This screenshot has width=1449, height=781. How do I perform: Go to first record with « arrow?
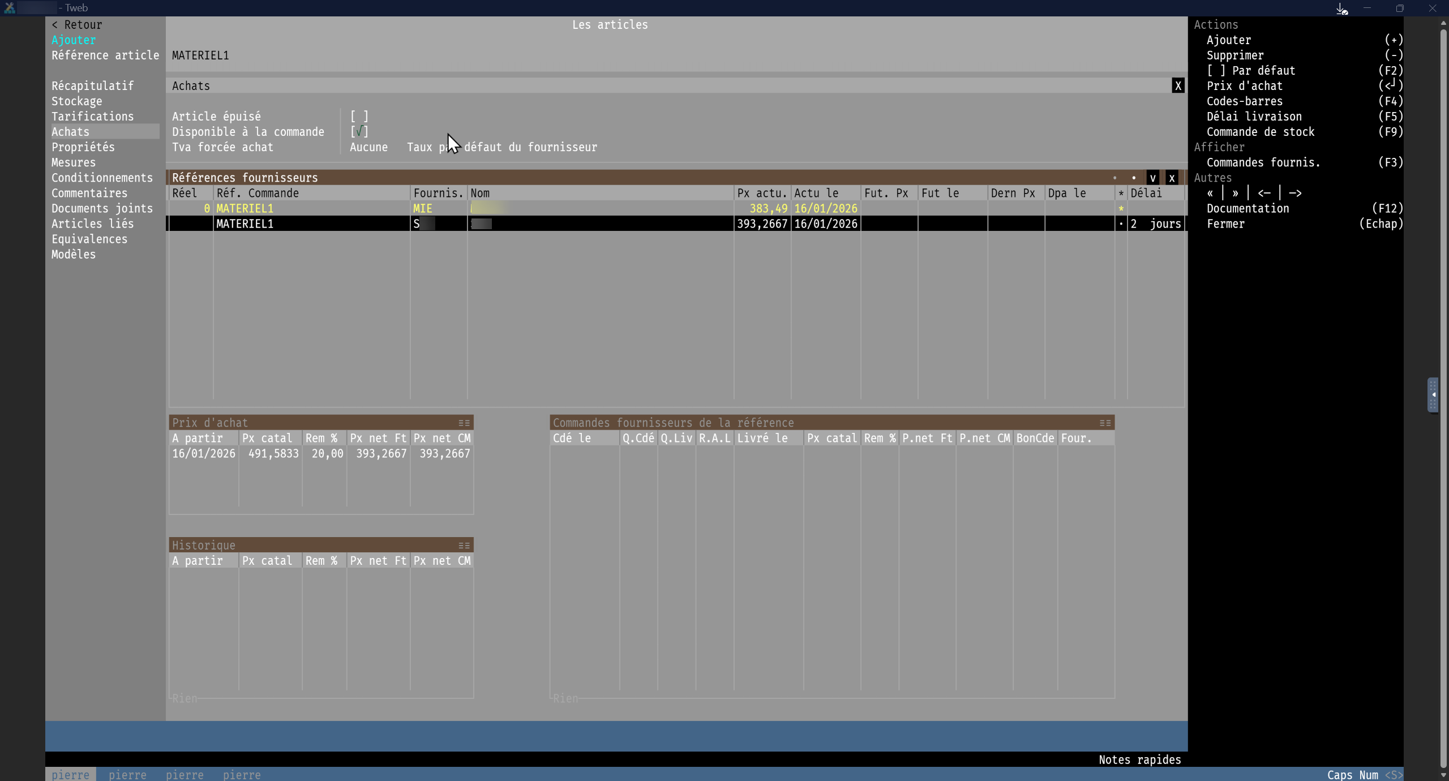coord(1210,193)
